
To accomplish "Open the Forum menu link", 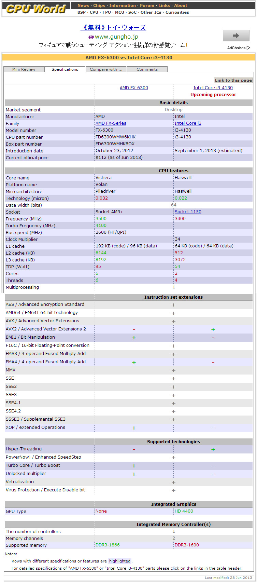I will coord(147,5).
